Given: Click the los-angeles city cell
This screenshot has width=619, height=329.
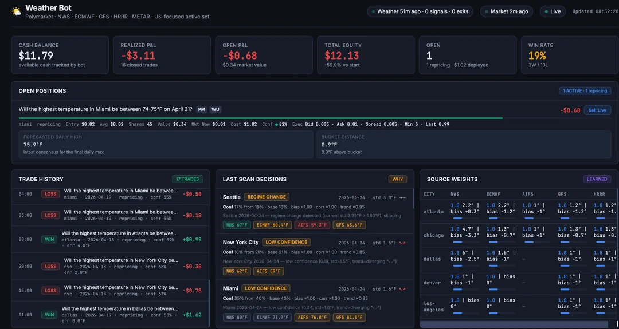Looking at the screenshot, I should [433, 307].
